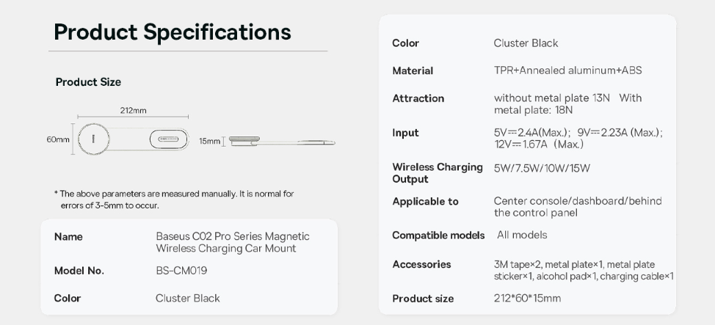Click the oval base in the diagram
715x325 pixels.
pos(169,139)
